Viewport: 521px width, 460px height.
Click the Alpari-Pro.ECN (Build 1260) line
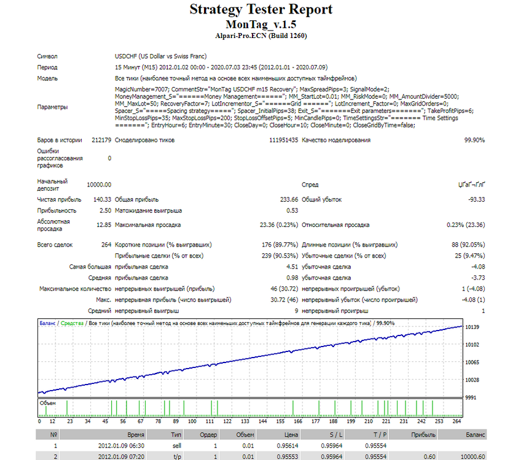[261, 36]
